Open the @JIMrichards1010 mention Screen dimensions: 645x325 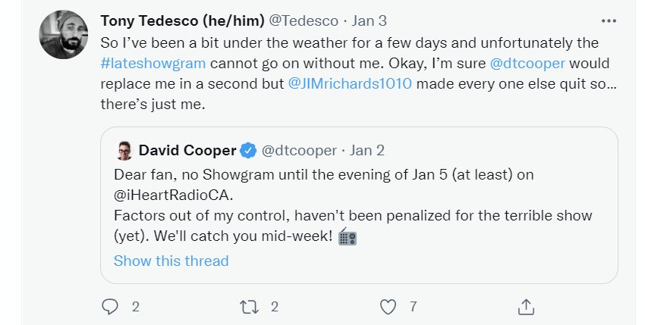(x=350, y=83)
